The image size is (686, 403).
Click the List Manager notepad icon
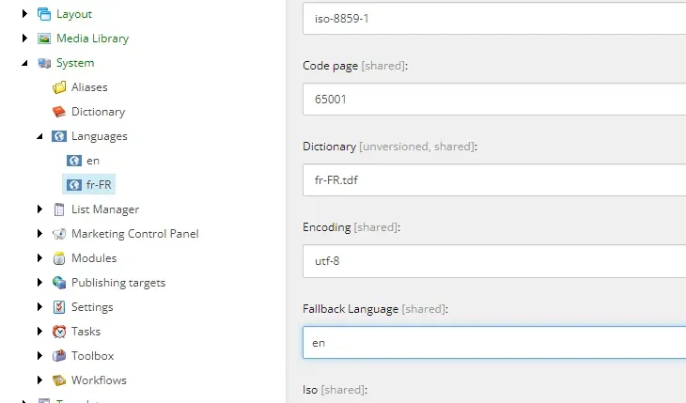point(59,209)
